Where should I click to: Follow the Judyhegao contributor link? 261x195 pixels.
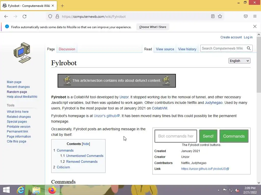214,103
